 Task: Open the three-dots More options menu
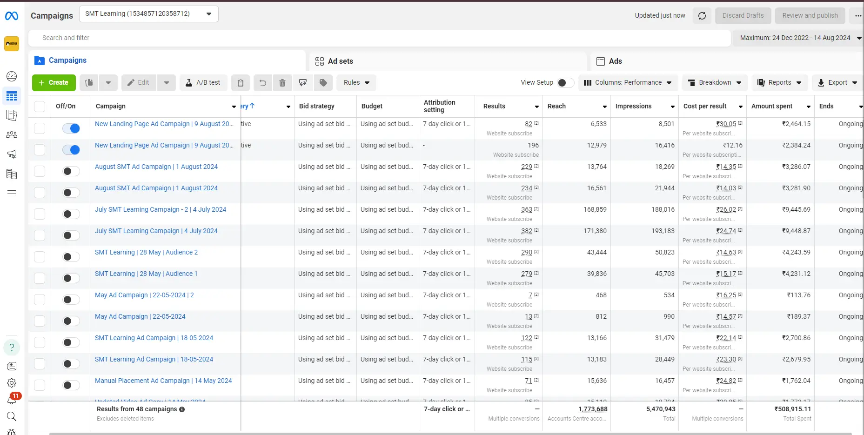click(x=857, y=16)
